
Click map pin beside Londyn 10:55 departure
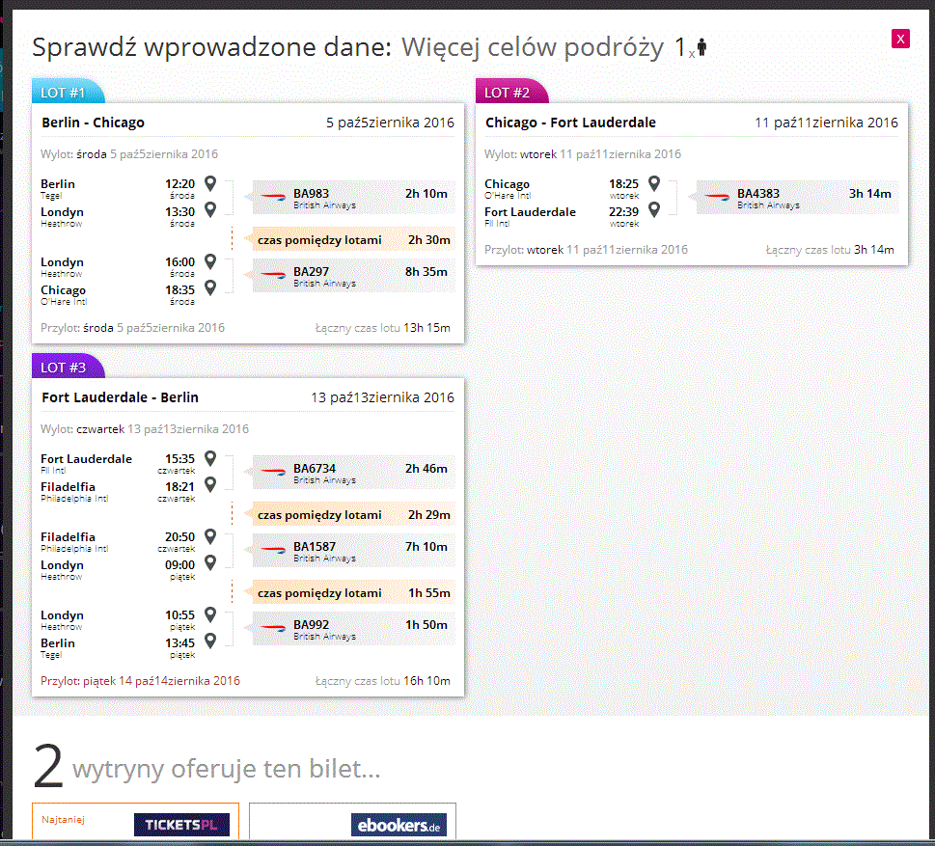point(210,614)
